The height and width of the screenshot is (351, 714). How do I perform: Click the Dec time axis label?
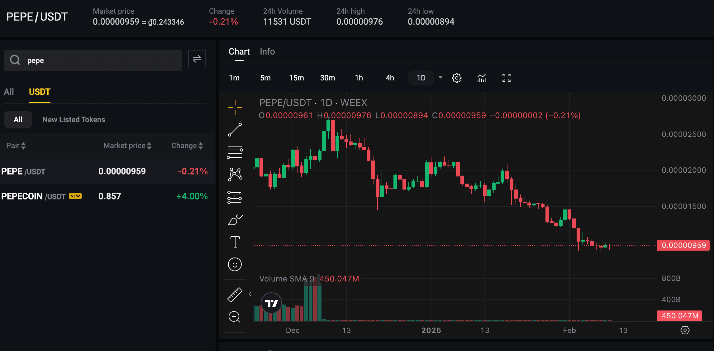click(293, 330)
